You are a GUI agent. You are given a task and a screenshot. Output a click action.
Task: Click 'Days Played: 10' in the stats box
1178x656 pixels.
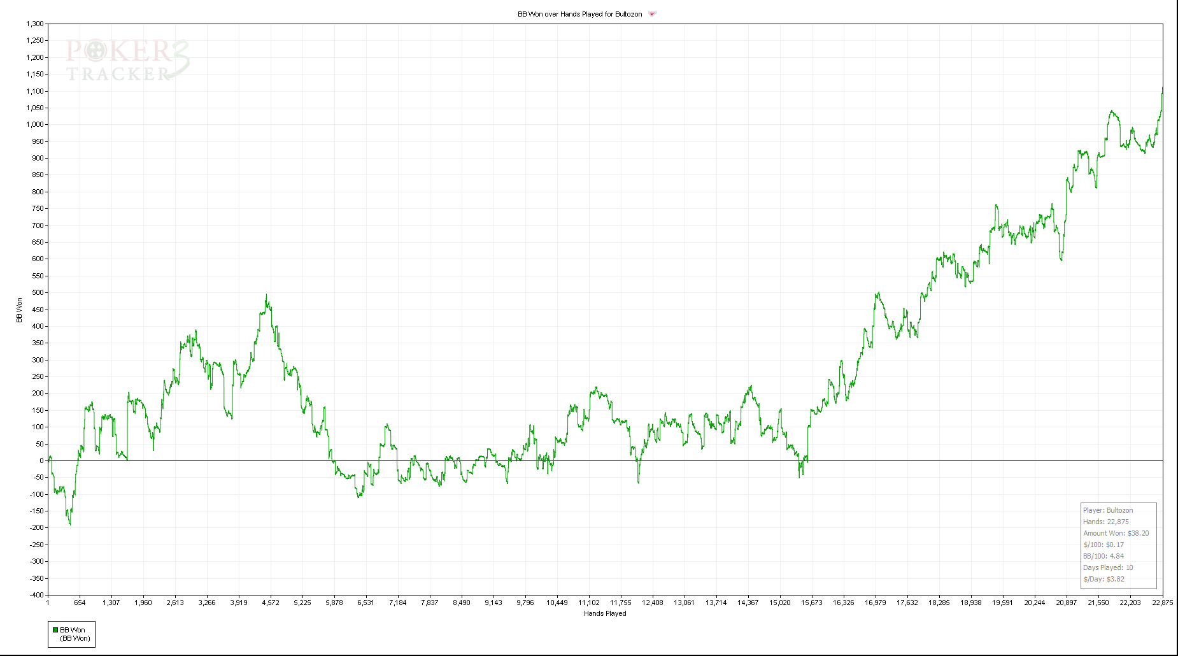tap(1108, 567)
